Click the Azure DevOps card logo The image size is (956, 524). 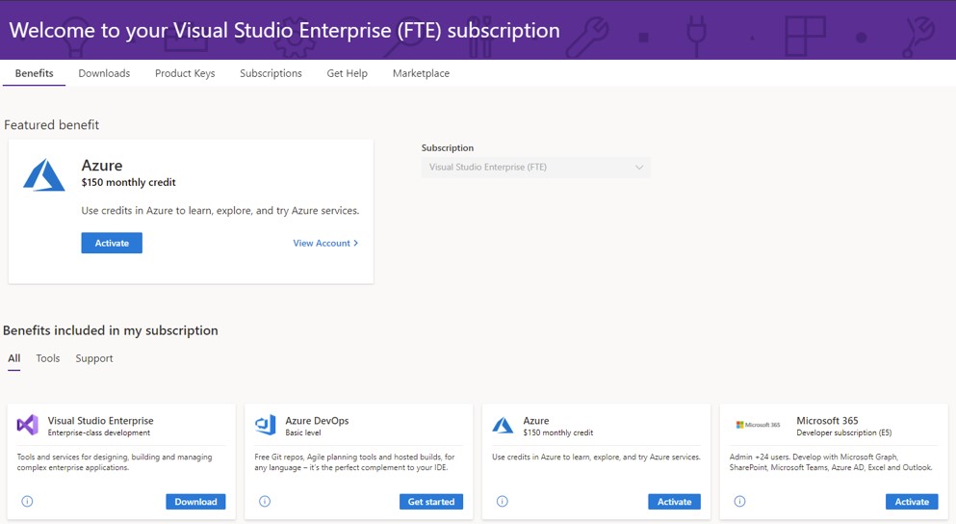(x=265, y=425)
